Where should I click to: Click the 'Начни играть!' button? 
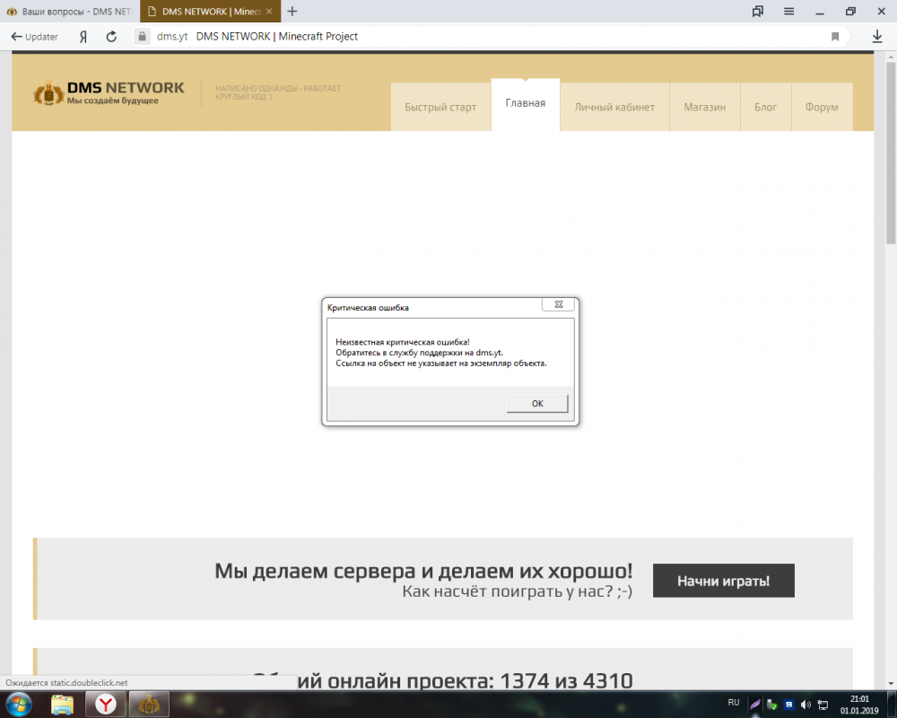(x=723, y=581)
